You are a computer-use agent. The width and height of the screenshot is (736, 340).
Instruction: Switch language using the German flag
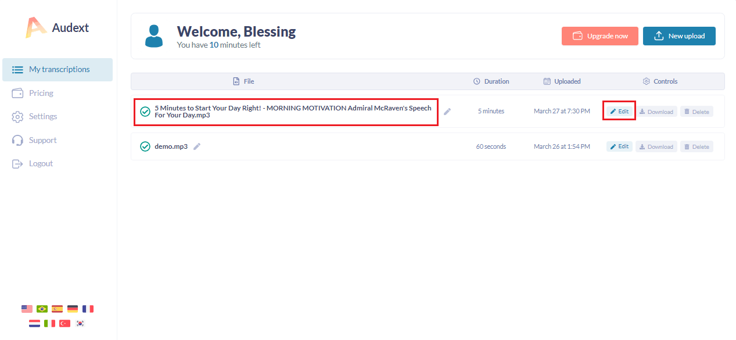click(x=73, y=309)
